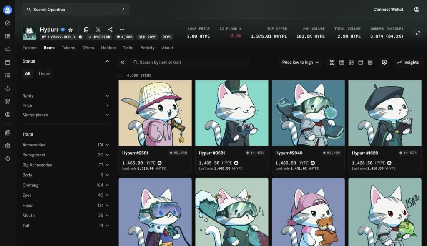Click the share icon next to Hypurr
This screenshot has width=427, height=246.
coord(110,30)
